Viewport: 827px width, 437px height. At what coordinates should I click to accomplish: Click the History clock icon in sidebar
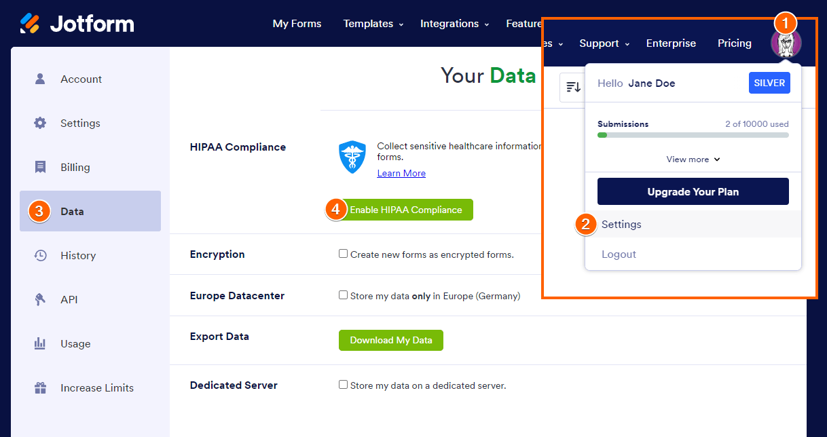coord(40,255)
